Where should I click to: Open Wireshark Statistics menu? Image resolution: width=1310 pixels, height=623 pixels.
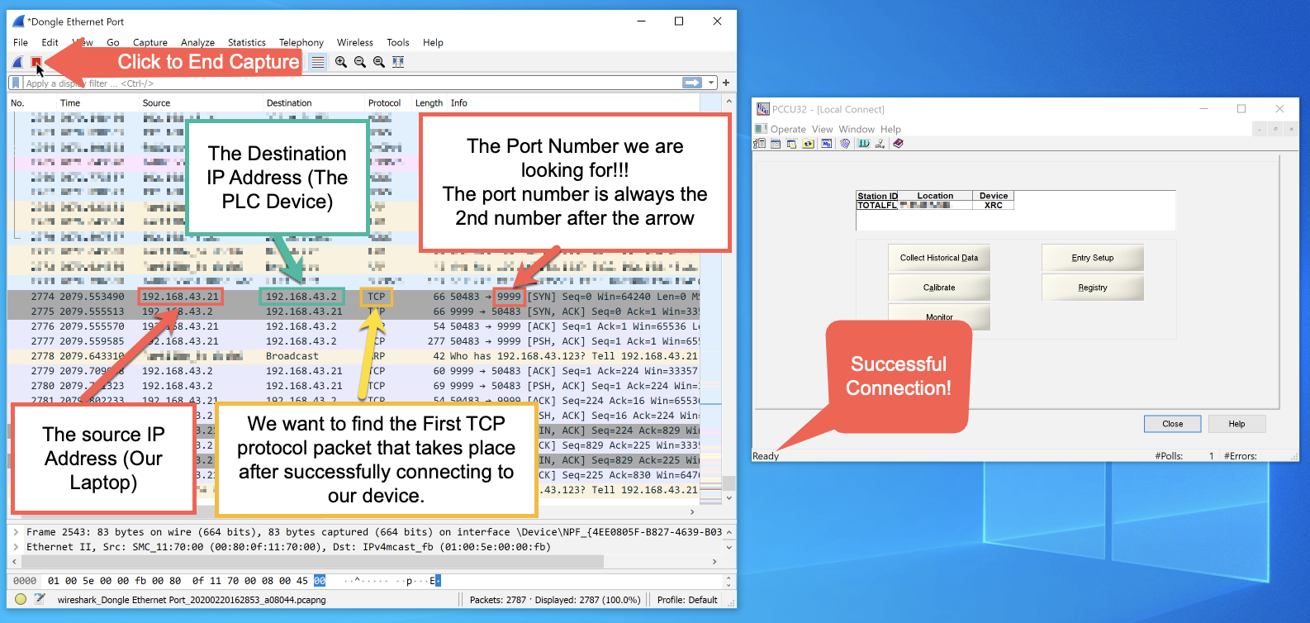pos(247,42)
